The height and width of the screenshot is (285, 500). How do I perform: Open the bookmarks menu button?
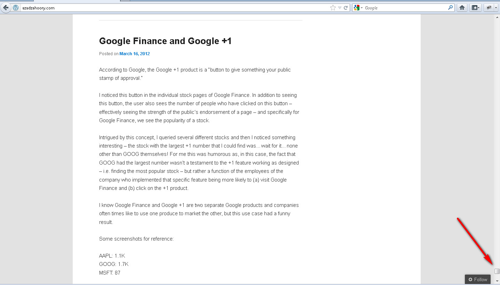pos(475,8)
